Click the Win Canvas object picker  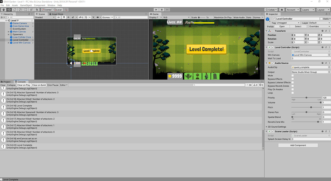coord(329,55)
